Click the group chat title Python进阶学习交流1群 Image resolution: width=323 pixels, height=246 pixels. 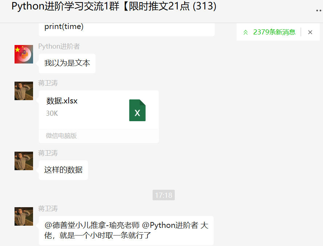coord(65,6)
